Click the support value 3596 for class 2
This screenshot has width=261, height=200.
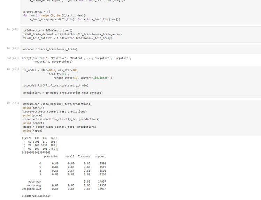pos(103,171)
